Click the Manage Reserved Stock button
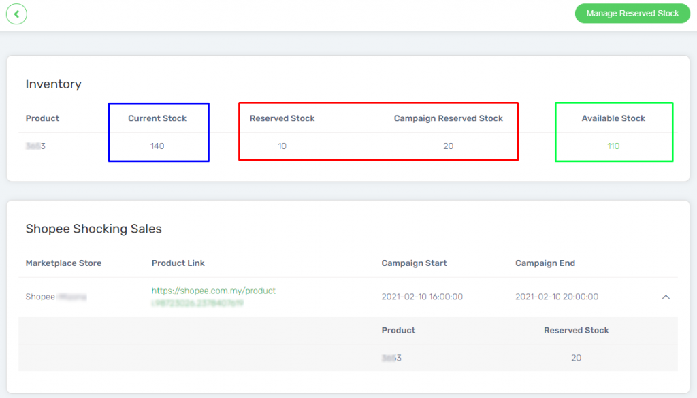The image size is (697, 398). coord(632,13)
